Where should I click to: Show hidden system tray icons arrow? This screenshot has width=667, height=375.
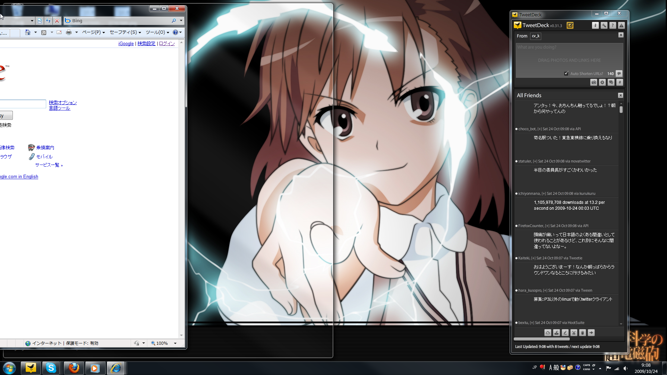coord(600,368)
